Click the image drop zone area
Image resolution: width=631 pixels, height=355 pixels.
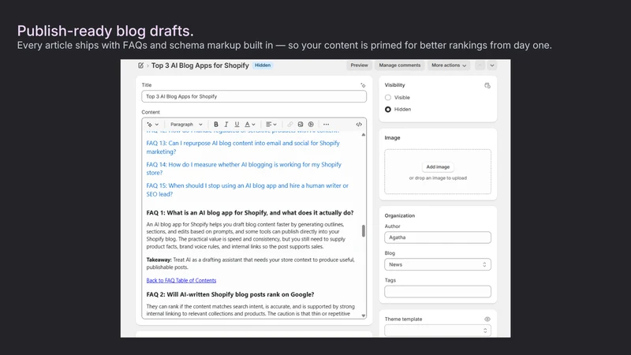click(x=438, y=172)
